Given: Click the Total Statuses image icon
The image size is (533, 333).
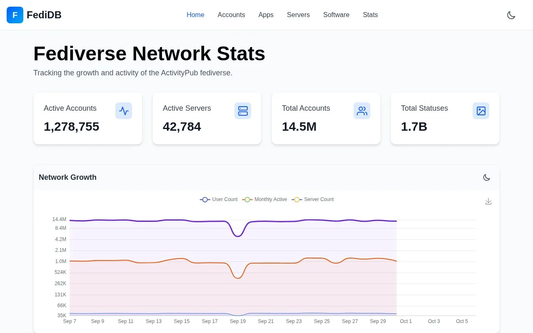Looking at the screenshot, I should tap(481, 111).
